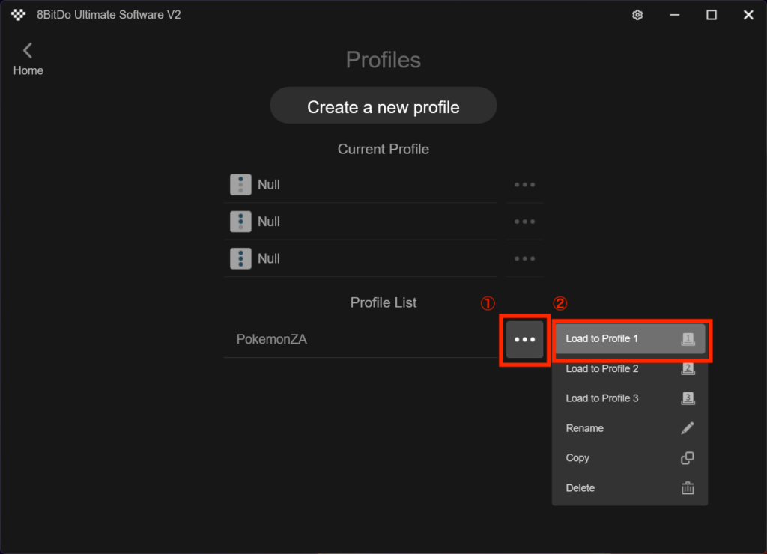767x554 pixels.
Task: Open options for second Null profile
Action: click(524, 222)
